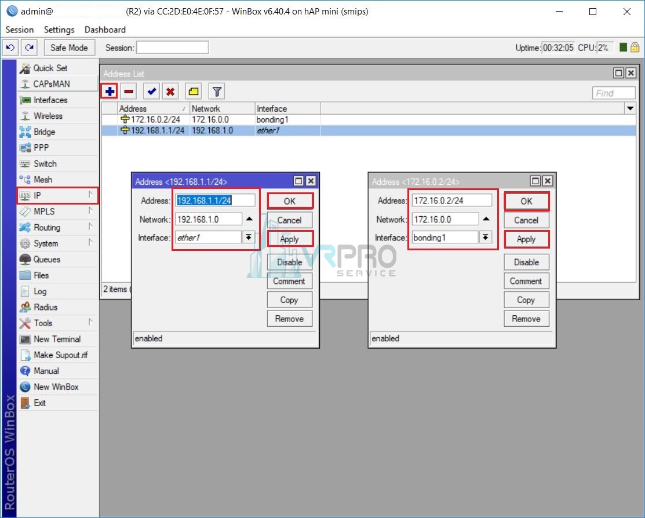Expand the MPLS submenu
Image resolution: width=645 pixels, height=518 pixels.
pyautogui.click(x=57, y=211)
